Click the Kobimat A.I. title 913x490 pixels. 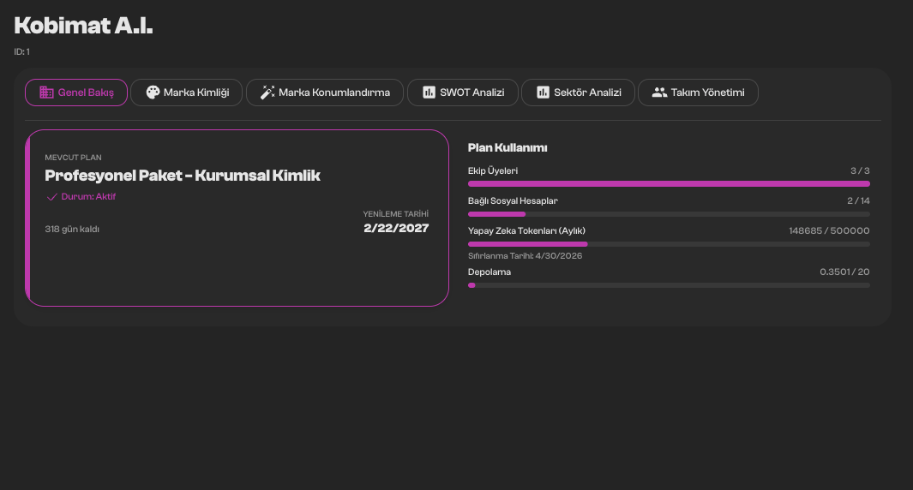[83, 26]
